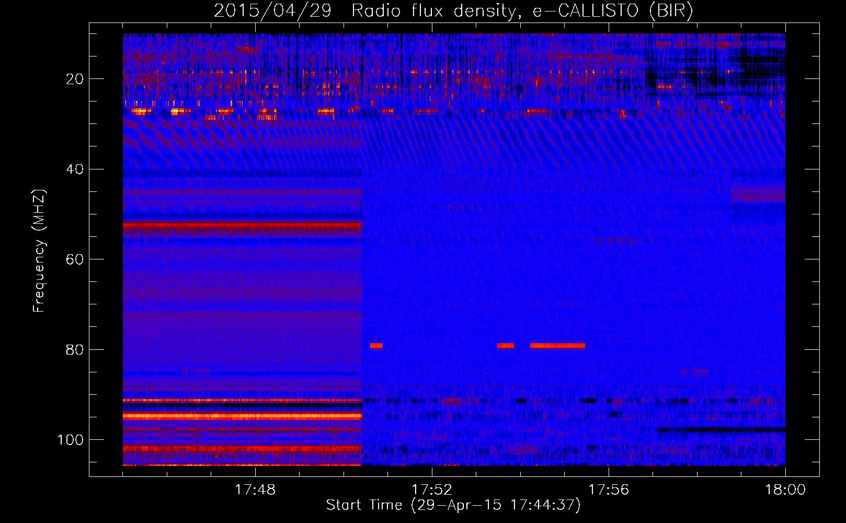Click the 100 frequency tick label
This screenshot has width=846, height=523.
click(x=71, y=440)
